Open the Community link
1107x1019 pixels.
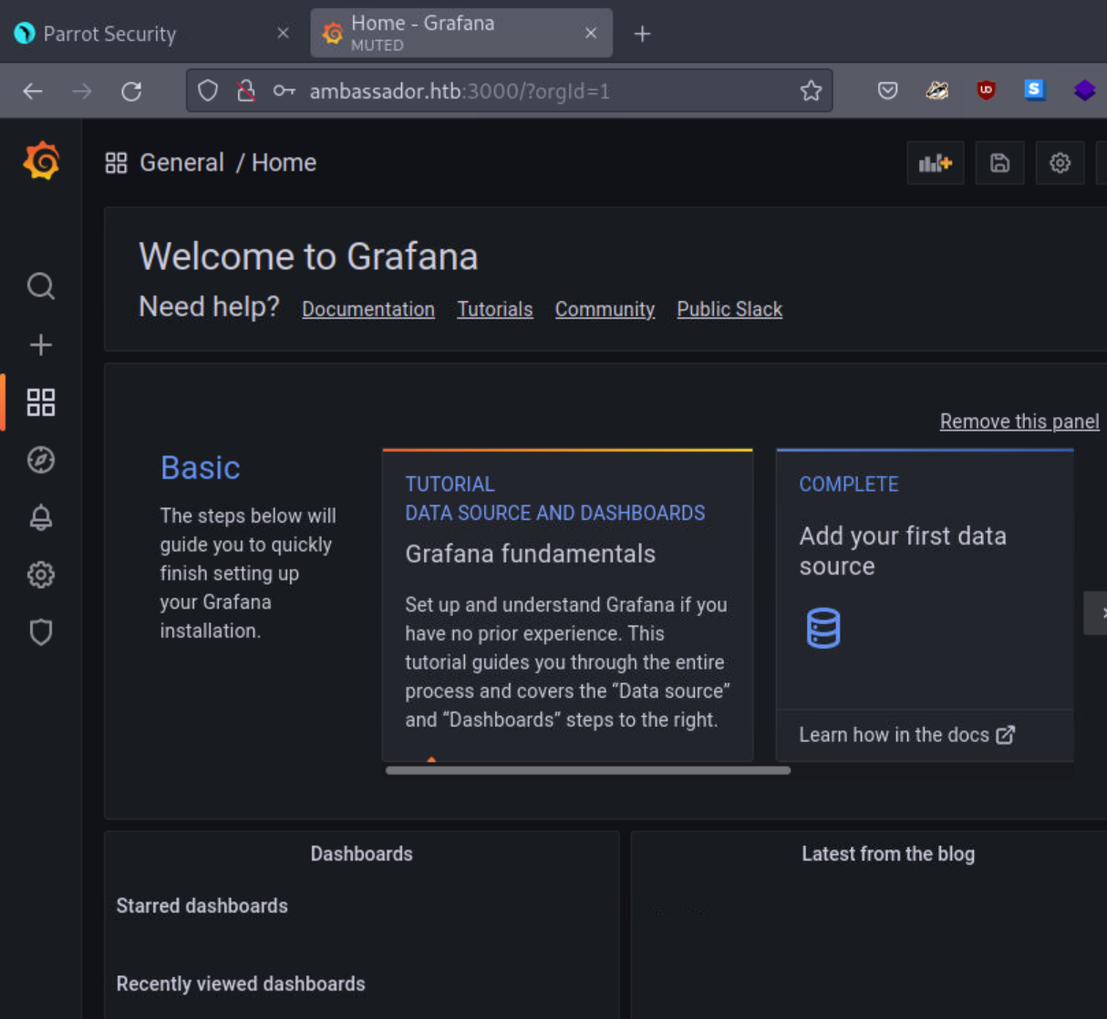coord(605,309)
